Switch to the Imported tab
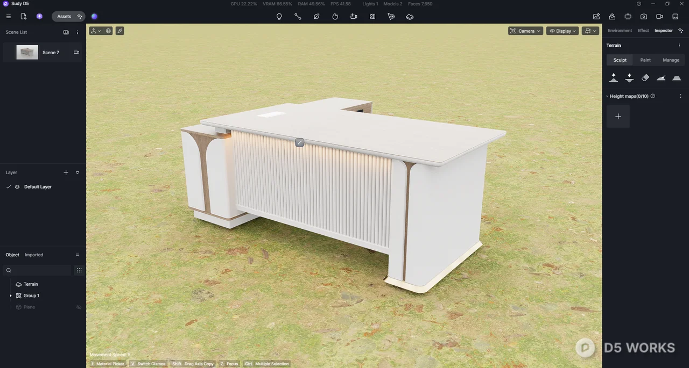 pyautogui.click(x=34, y=255)
